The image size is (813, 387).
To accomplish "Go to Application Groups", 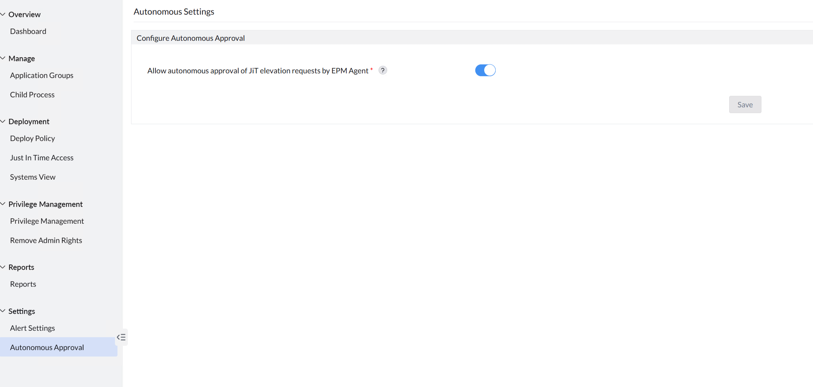I will tap(42, 76).
